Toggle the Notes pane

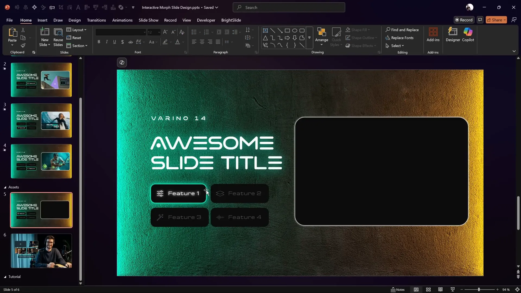pyautogui.click(x=398, y=289)
